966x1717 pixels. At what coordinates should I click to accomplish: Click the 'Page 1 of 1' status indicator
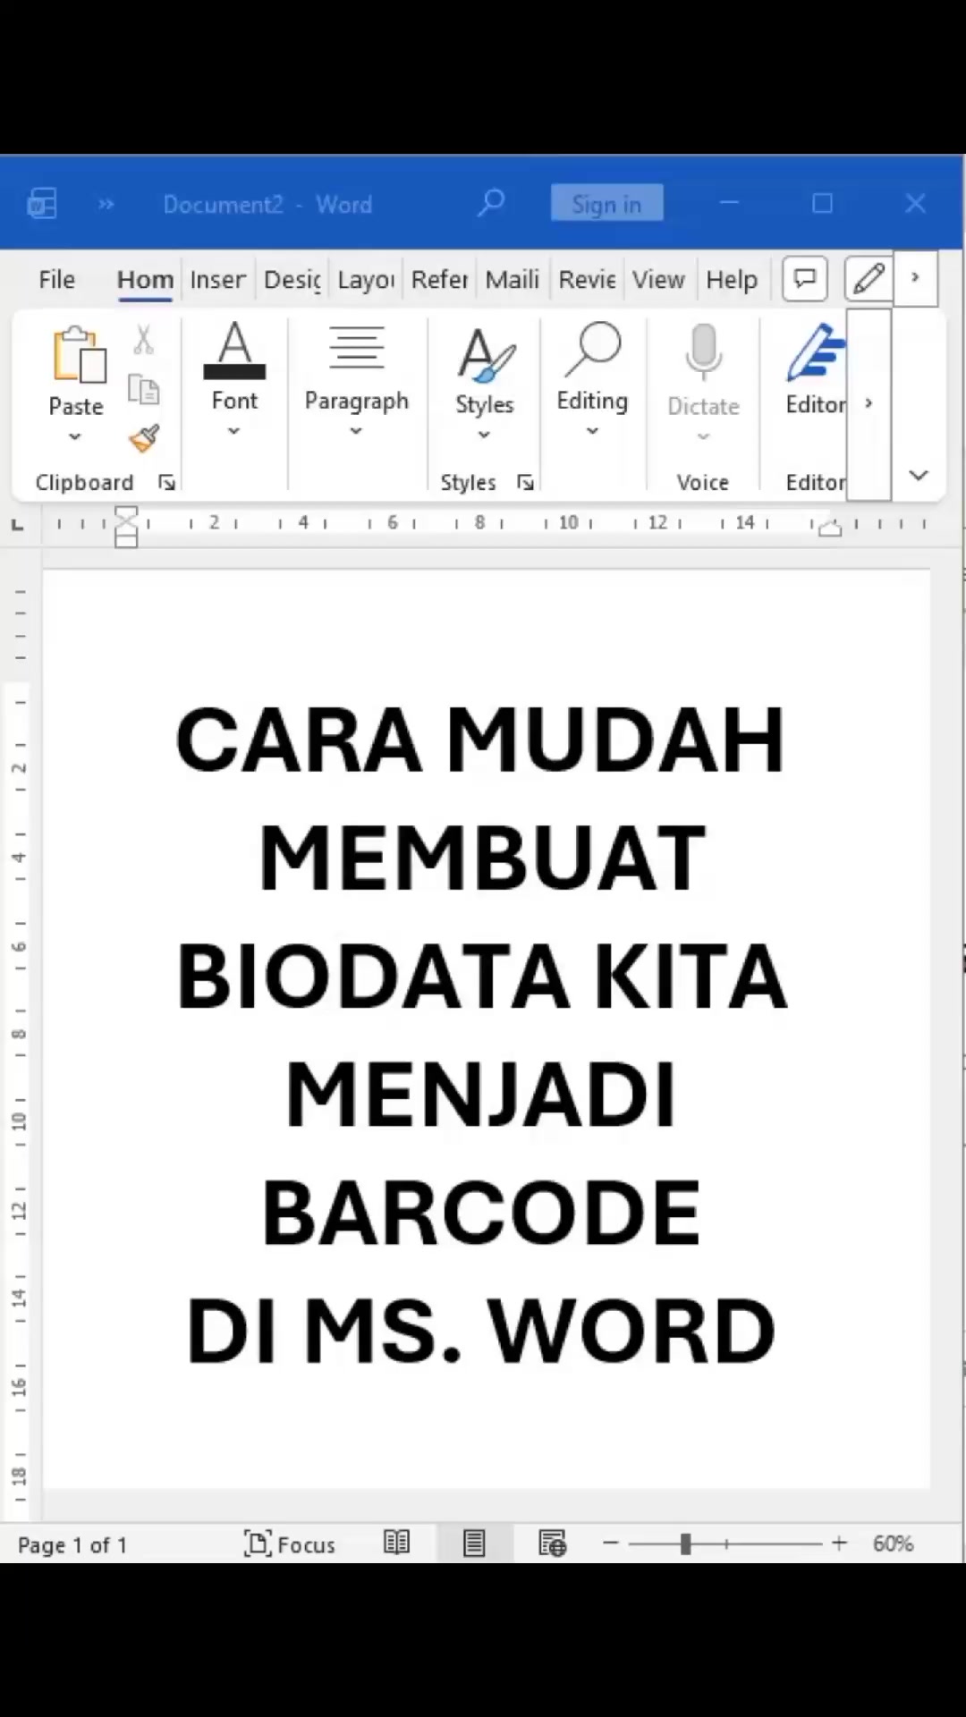(x=72, y=1544)
